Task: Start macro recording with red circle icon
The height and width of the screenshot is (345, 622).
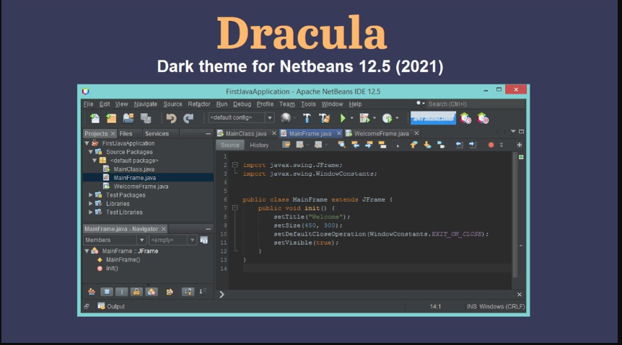Action: pyautogui.click(x=491, y=145)
